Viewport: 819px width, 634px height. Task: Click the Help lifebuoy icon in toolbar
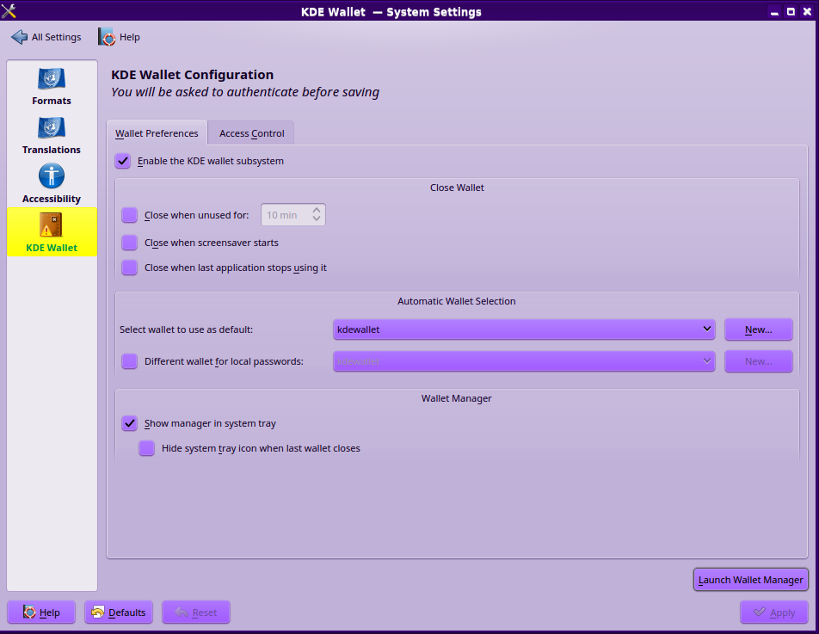coord(107,37)
